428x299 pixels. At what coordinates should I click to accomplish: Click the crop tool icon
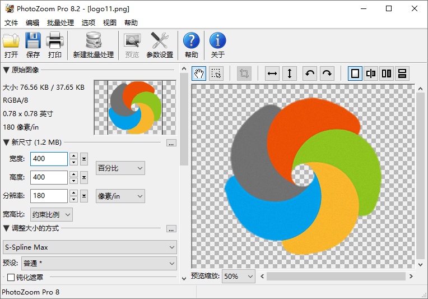(x=244, y=73)
